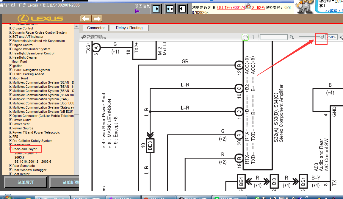
Task: Click view control button with two inward arrows
Action: tap(170, 9)
